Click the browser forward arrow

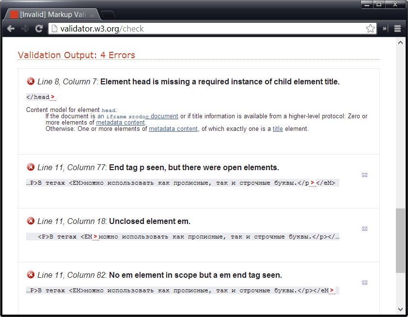pos(25,29)
